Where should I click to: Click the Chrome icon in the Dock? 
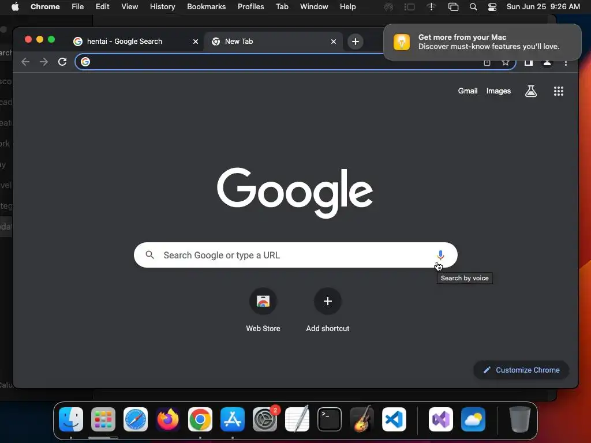click(200, 419)
